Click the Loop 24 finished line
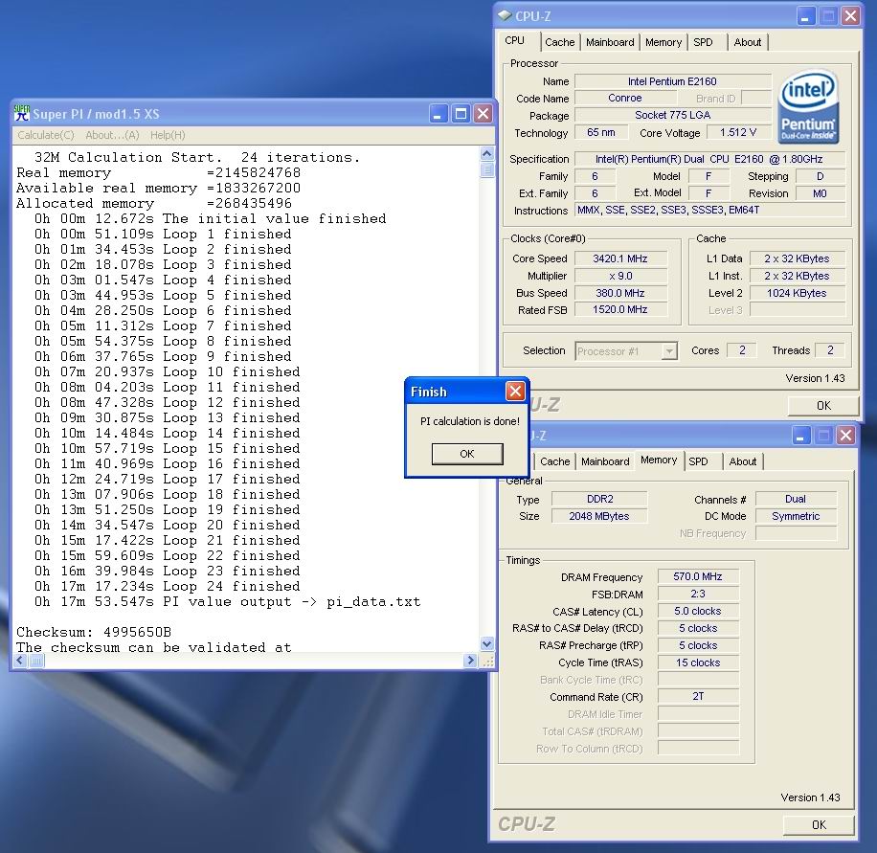Viewport: 877px width, 853px height. click(x=168, y=586)
